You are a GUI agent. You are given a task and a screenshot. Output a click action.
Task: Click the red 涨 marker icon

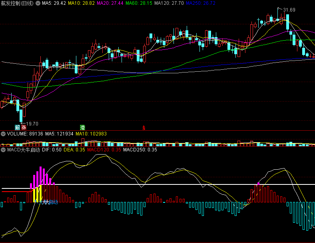(x=24, y=127)
